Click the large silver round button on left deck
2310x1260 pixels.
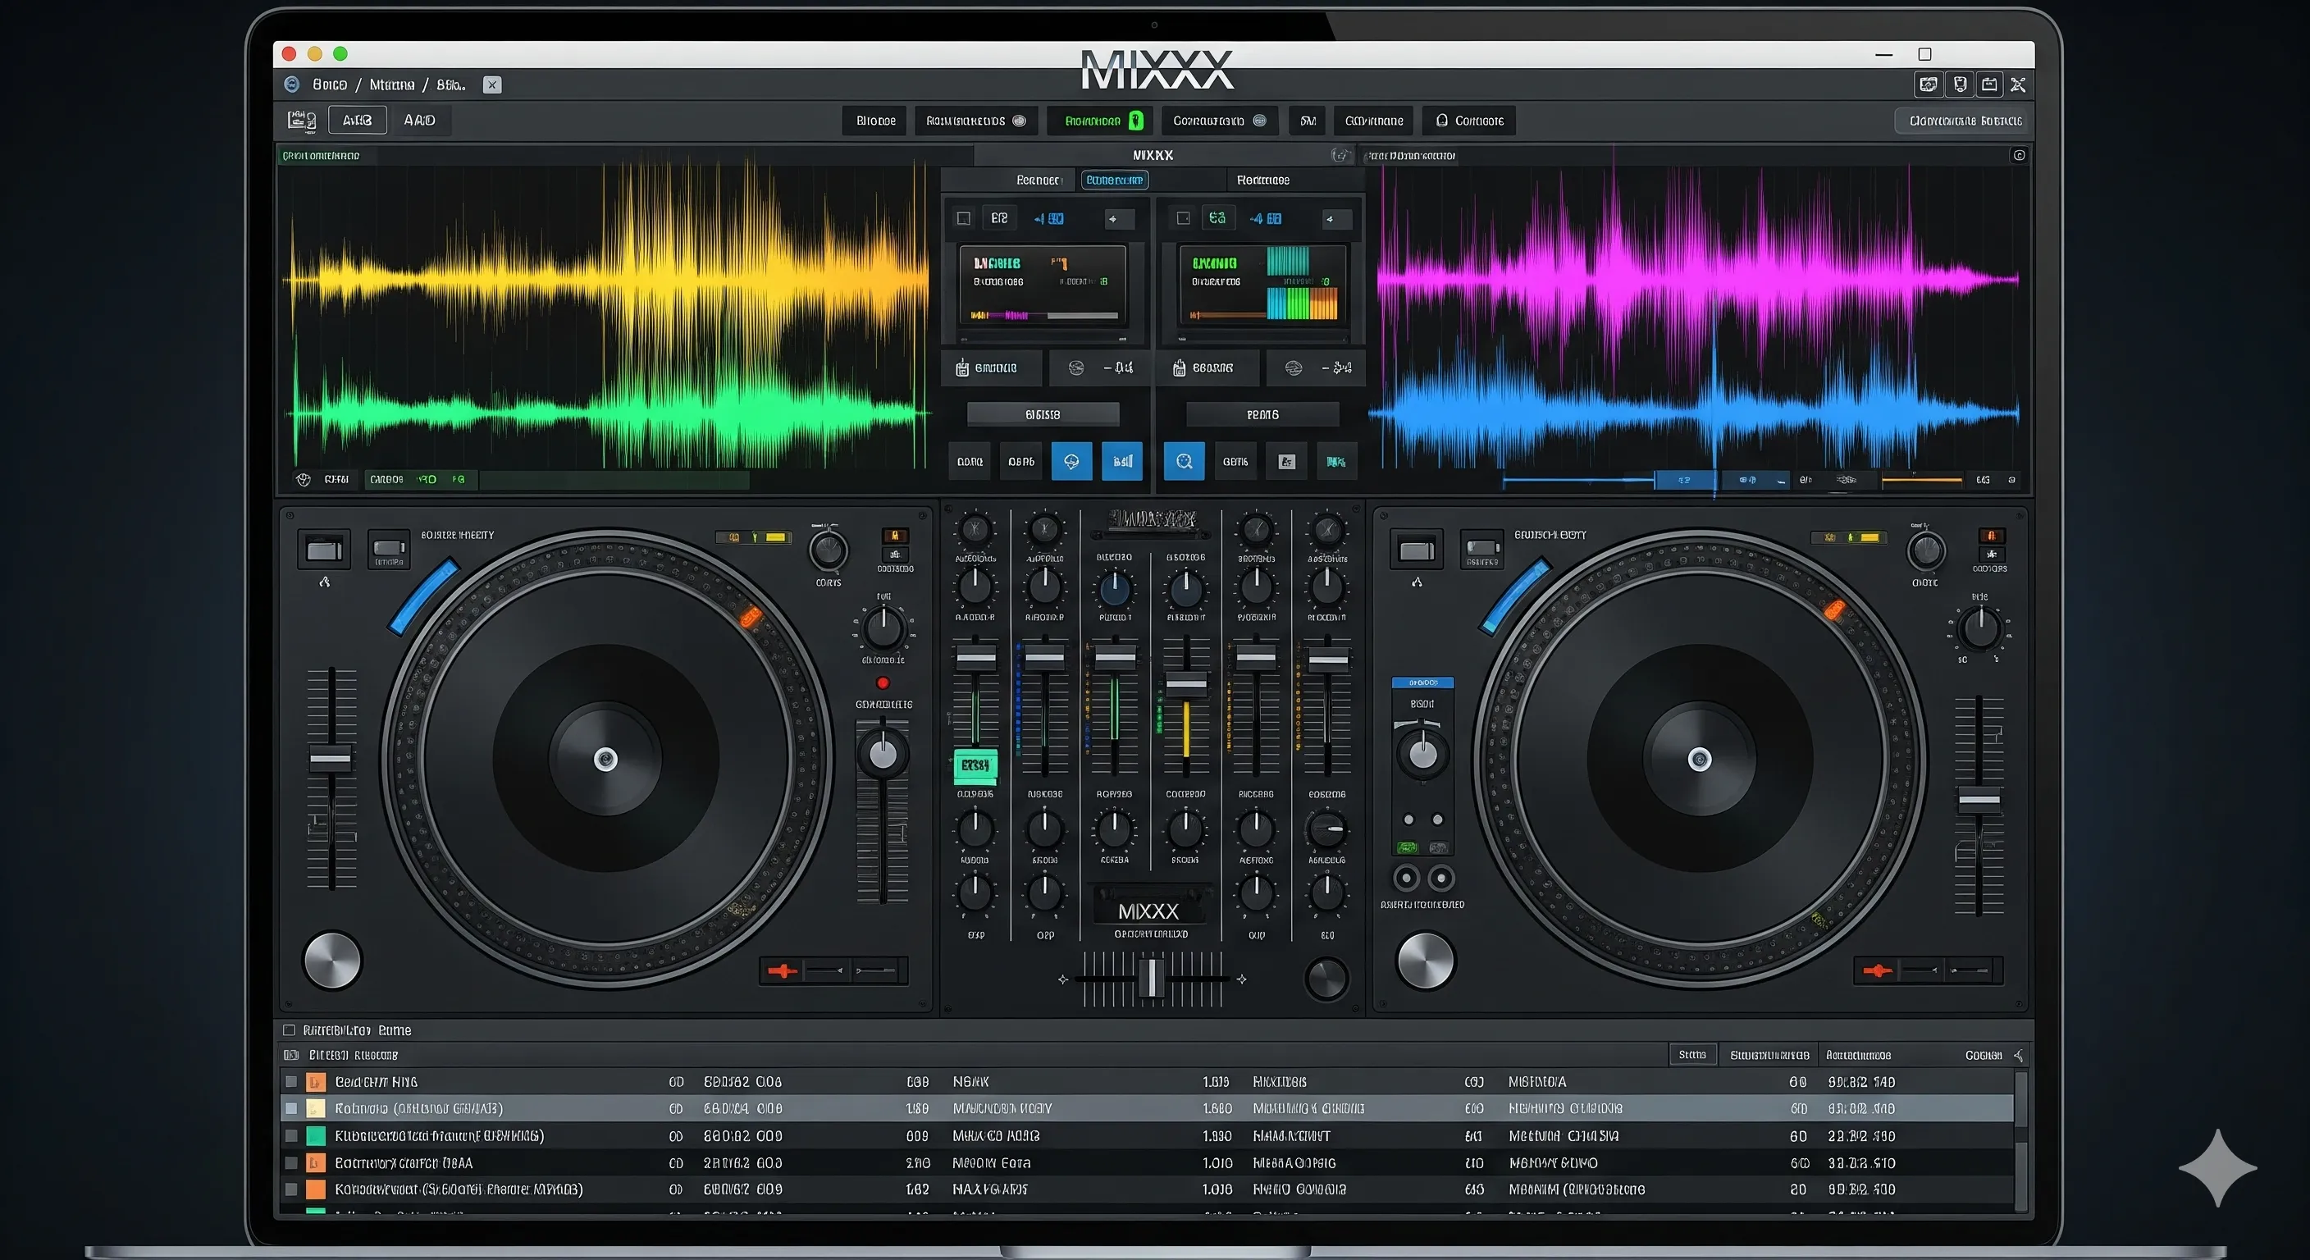pyautogui.click(x=331, y=961)
